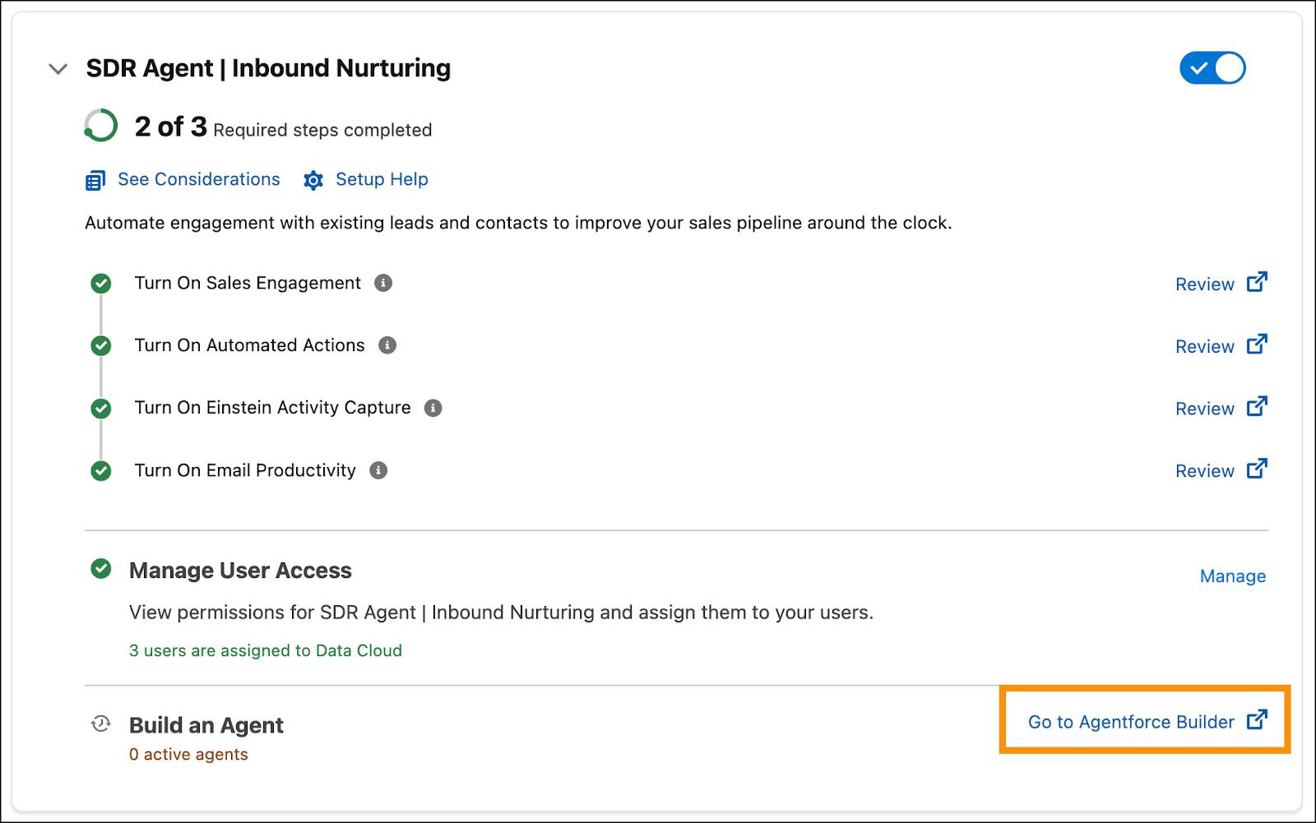Viewport: 1316px width, 823px height.
Task: Click the Setup Help gear icon
Action: pyautogui.click(x=313, y=180)
